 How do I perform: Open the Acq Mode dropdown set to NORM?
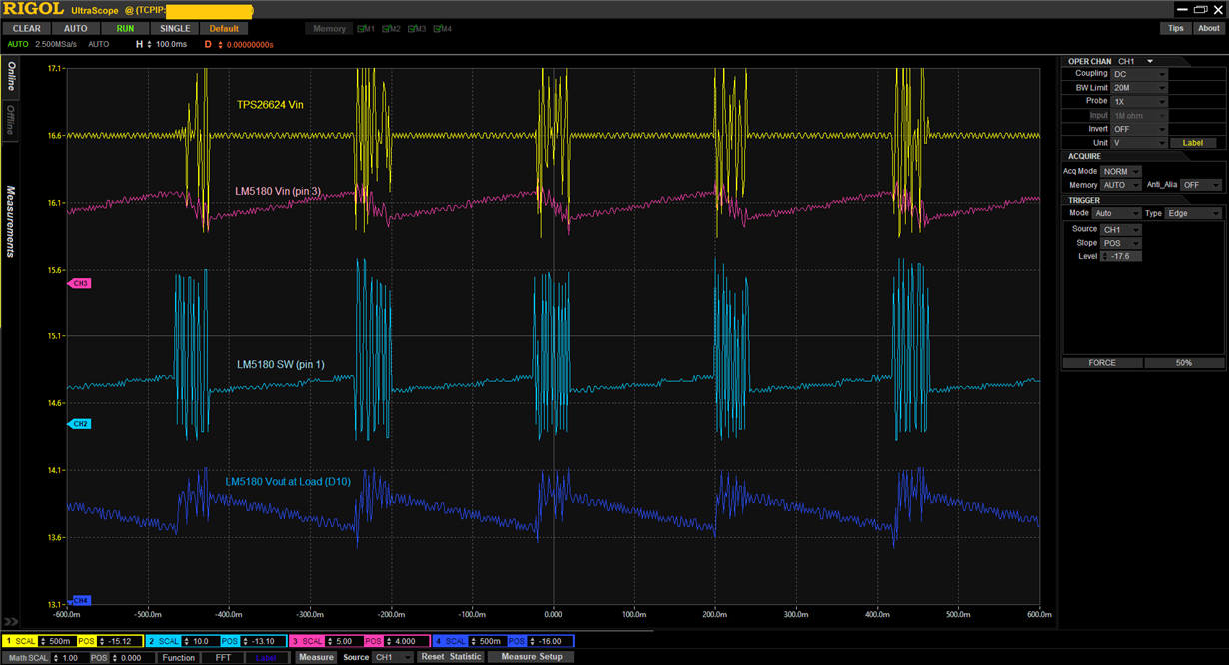(x=1120, y=172)
